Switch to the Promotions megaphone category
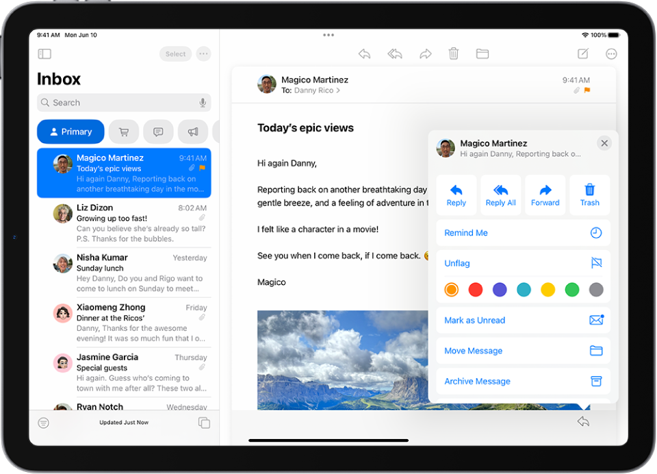 tap(192, 132)
